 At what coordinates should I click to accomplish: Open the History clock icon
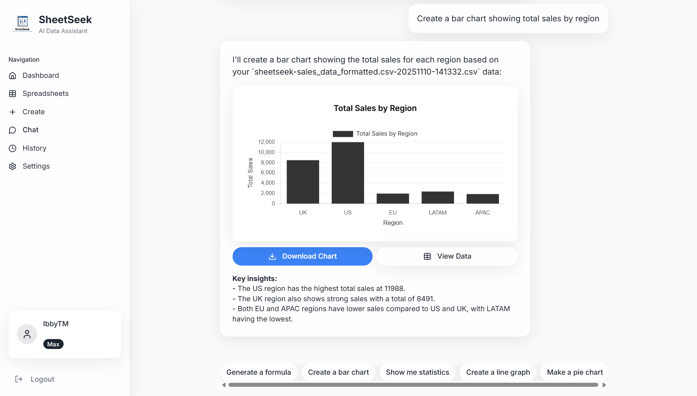12,148
